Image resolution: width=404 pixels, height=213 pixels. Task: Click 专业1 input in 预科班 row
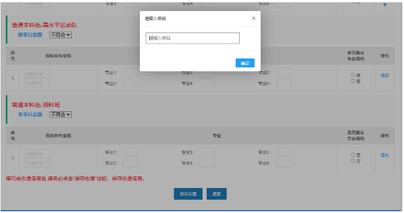(x=131, y=152)
